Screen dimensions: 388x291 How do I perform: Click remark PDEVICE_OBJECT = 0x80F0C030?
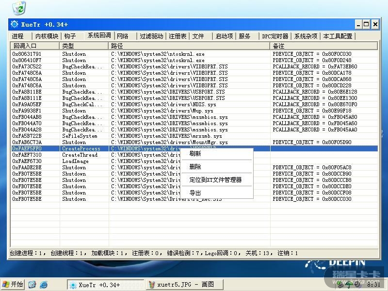(x=312, y=54)
